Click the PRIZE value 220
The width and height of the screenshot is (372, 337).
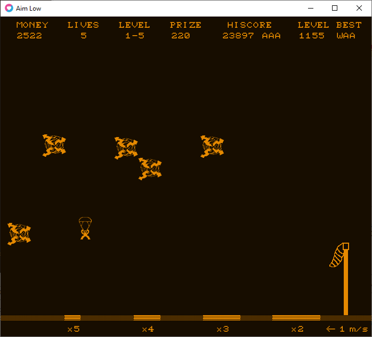(181, 36)
